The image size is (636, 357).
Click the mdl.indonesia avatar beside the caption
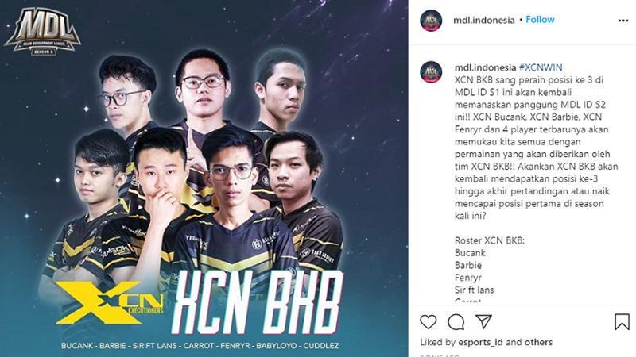[431, 72]
